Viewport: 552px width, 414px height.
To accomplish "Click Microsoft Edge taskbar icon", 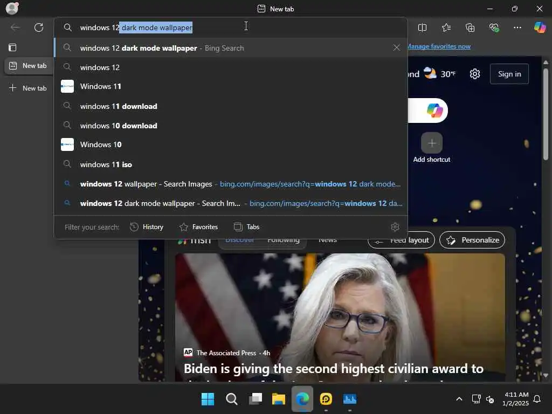I will click(x=302, y=399).
